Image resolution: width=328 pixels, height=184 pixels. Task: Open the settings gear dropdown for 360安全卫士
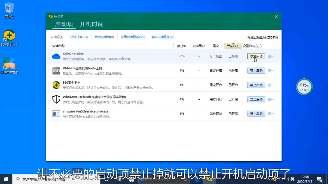(270, 85)
